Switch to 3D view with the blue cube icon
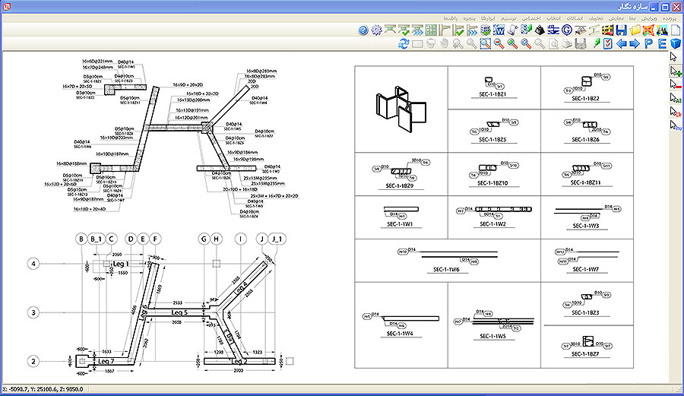Image resolution: width=684 pixels, height=396 pixels. click(x=675, y=44)
